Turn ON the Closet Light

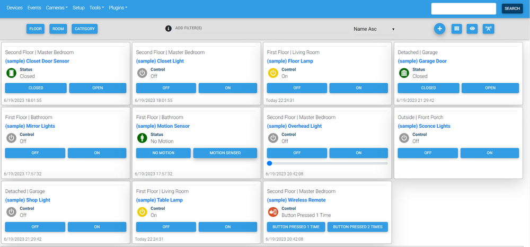[228, 88]
